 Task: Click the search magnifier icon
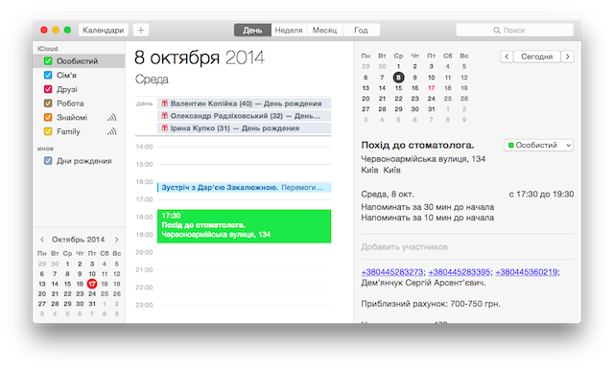click(x=497, y=30)
